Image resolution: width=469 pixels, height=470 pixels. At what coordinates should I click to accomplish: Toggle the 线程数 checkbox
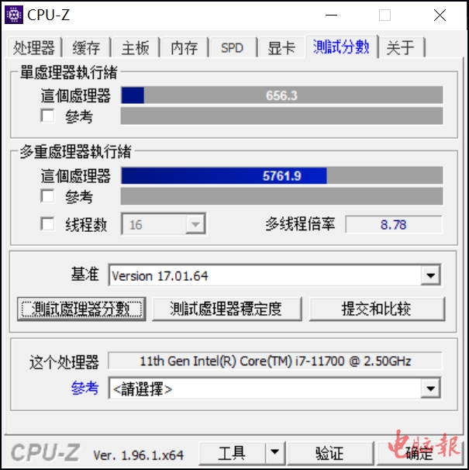[x=47, y=224]
